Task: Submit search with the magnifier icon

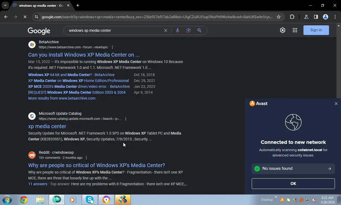Action: [x=199, y=30]
